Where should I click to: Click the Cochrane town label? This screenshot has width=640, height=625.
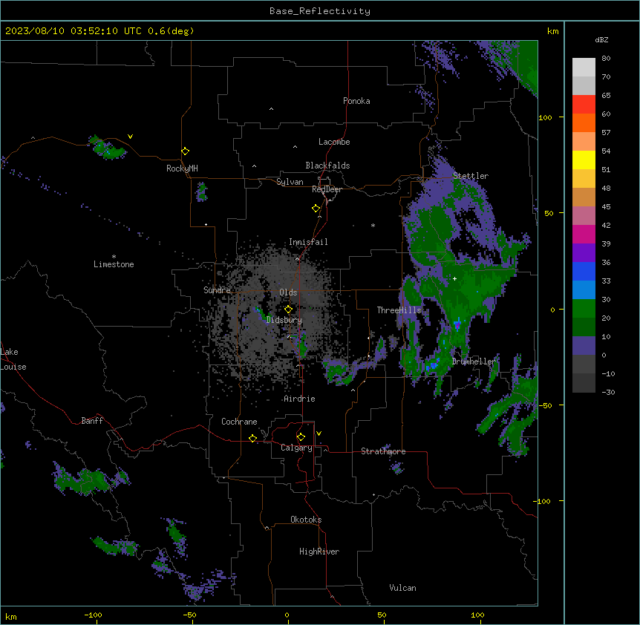[239, 422]
